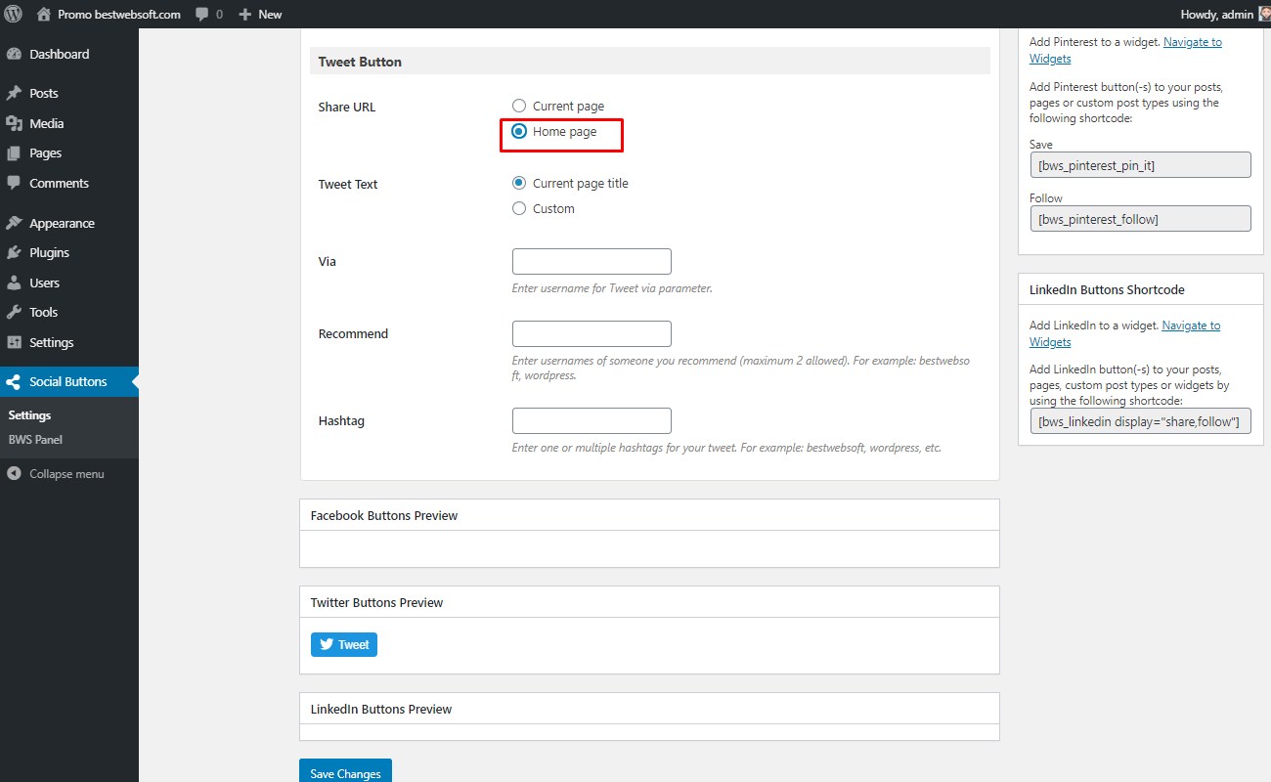Select the bws_linkedin shortcode field

[x=1140, y=421]
